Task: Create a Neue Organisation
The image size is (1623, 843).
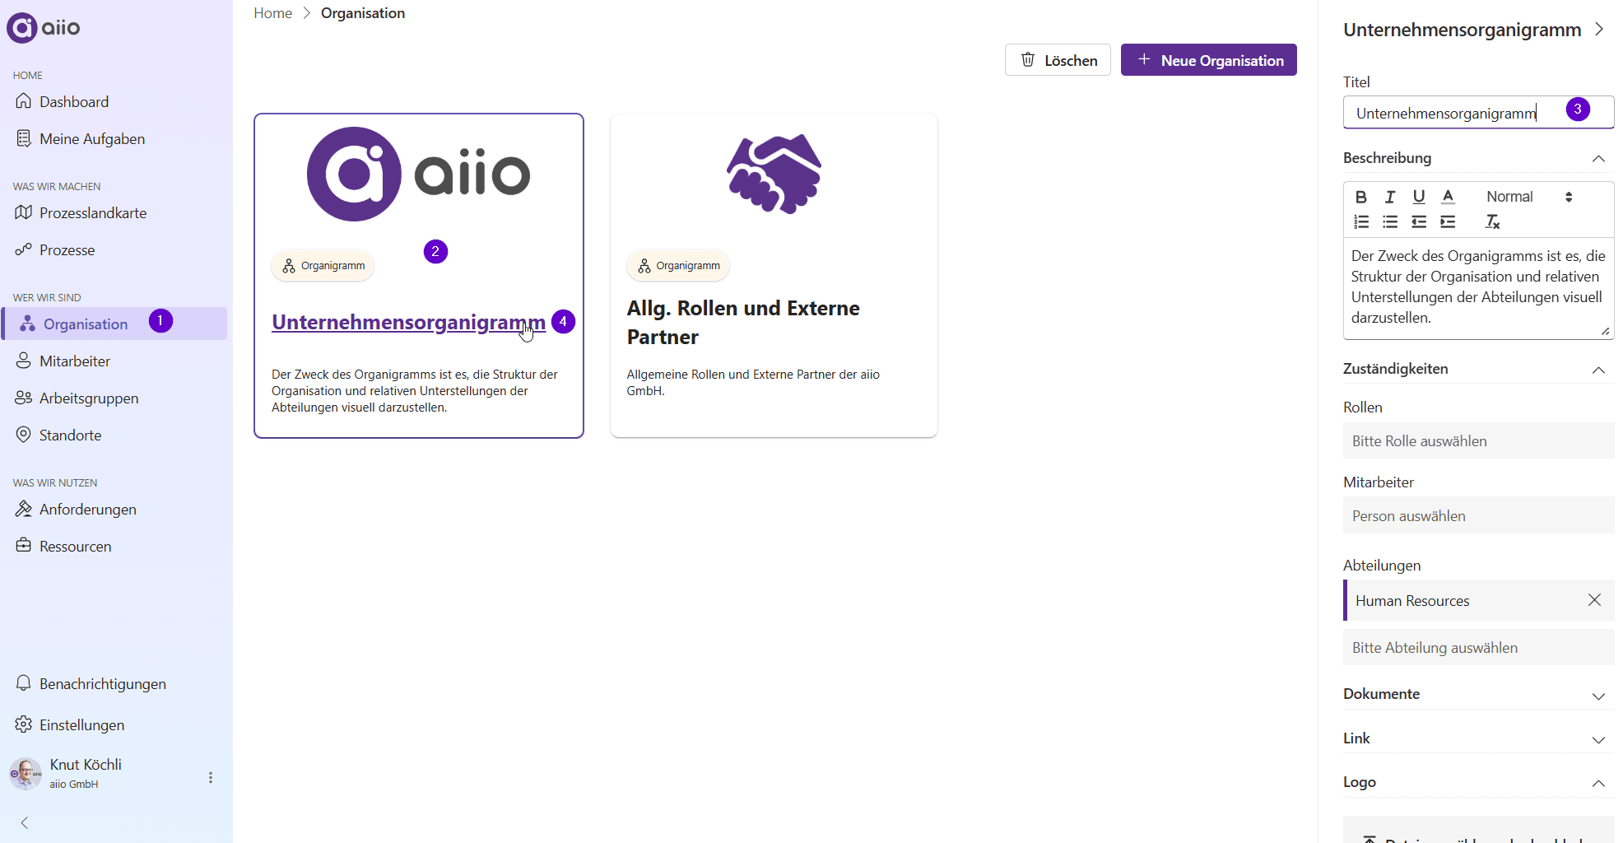Action: point(1209,60)
